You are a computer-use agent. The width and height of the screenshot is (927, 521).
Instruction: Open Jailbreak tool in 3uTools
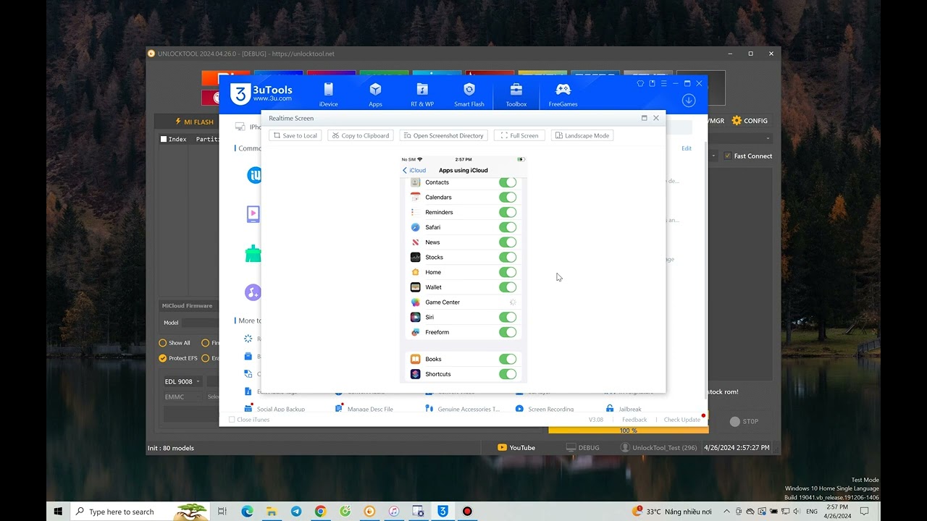(624, 409)
